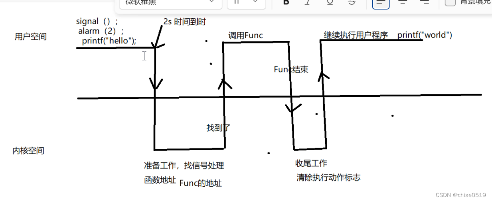Click the 调用Func text

(x=245, y=35)
